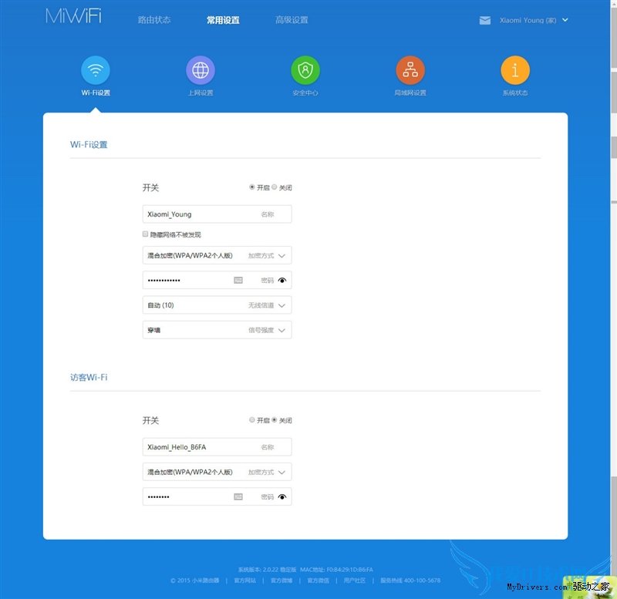
Task: Open the 用户社区 footer link
Action: [355, 580]
